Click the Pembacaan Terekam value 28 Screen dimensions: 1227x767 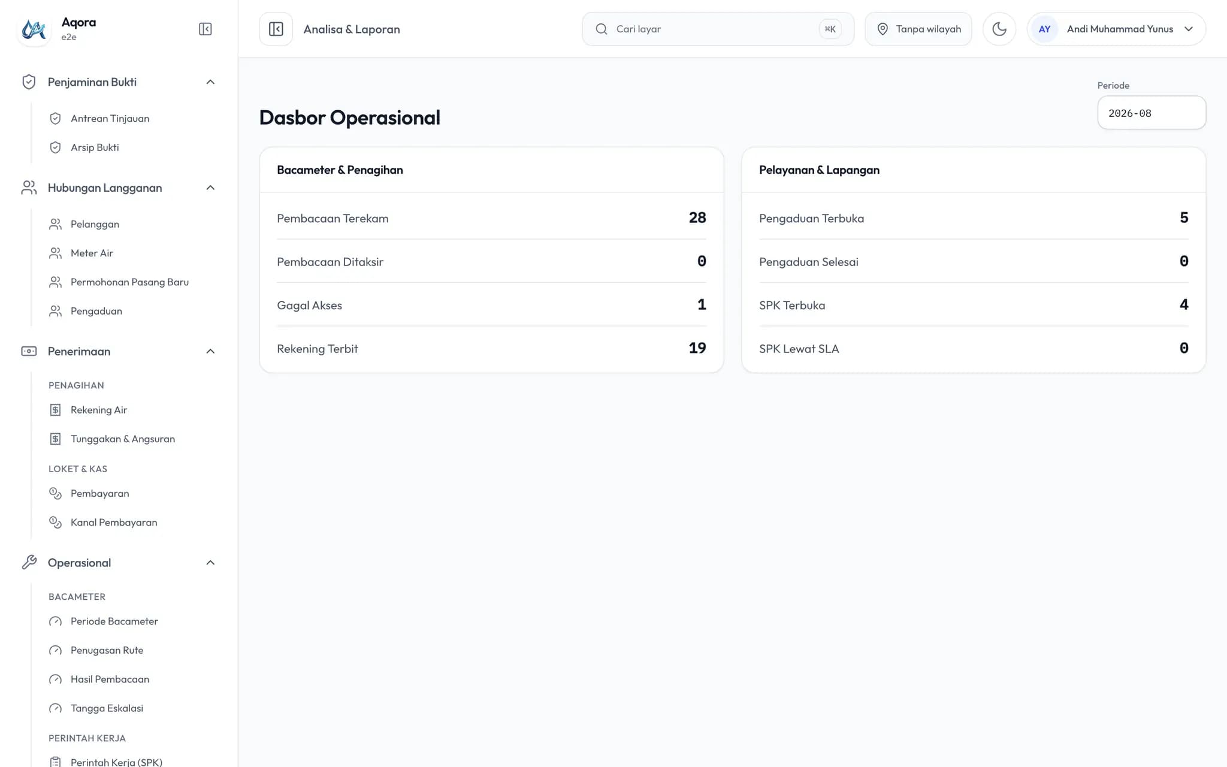(697, 218)
